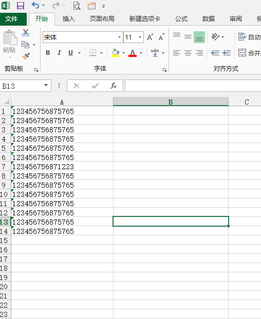Screen dimensions: 261x319
Task: Click the Paste clipboard icon
Action: click(x=10, y=37)
